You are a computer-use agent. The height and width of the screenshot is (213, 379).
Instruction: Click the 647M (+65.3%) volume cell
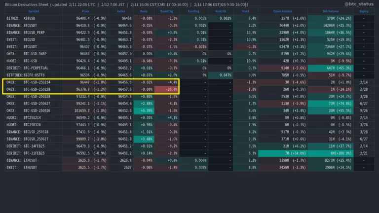pos(331,68)
